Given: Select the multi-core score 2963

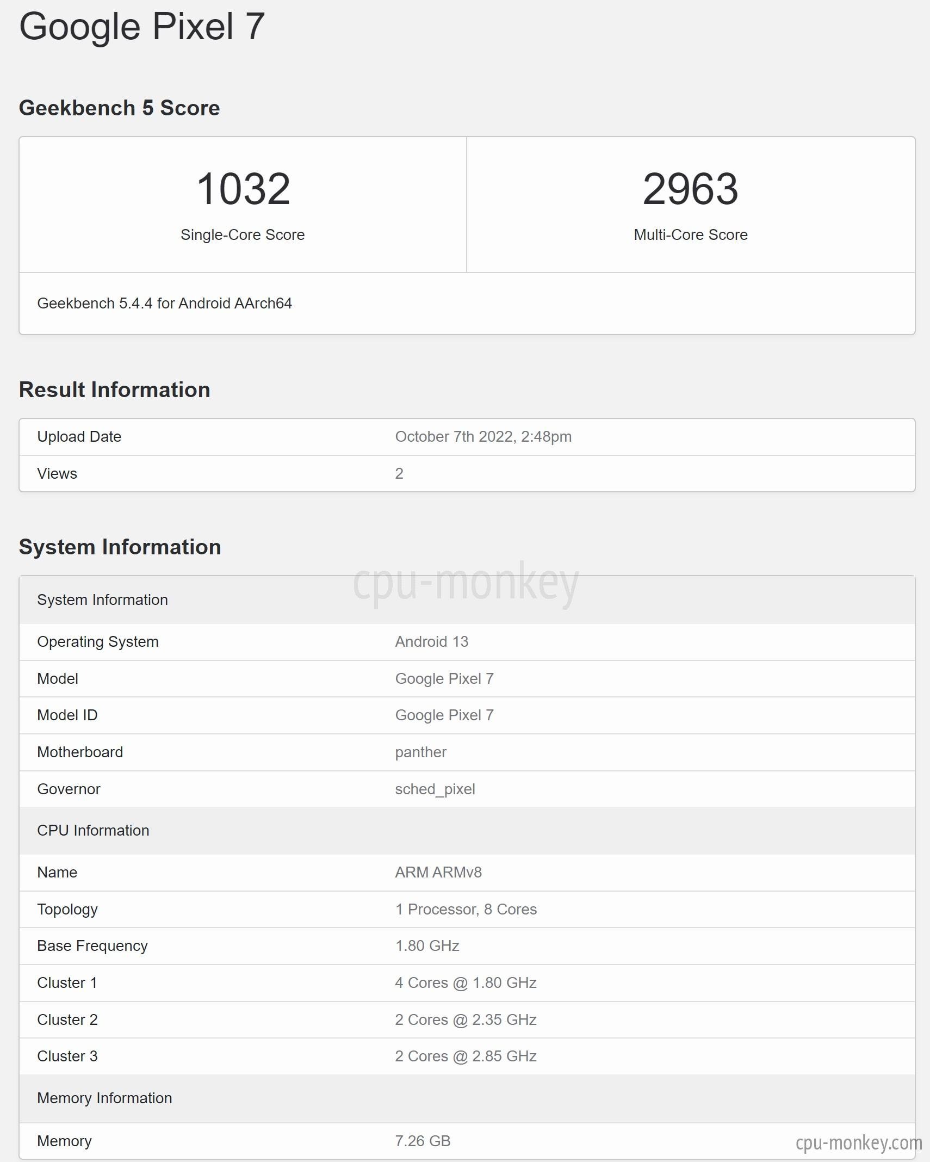Looking at the screenshot, I should click(691, 189).
